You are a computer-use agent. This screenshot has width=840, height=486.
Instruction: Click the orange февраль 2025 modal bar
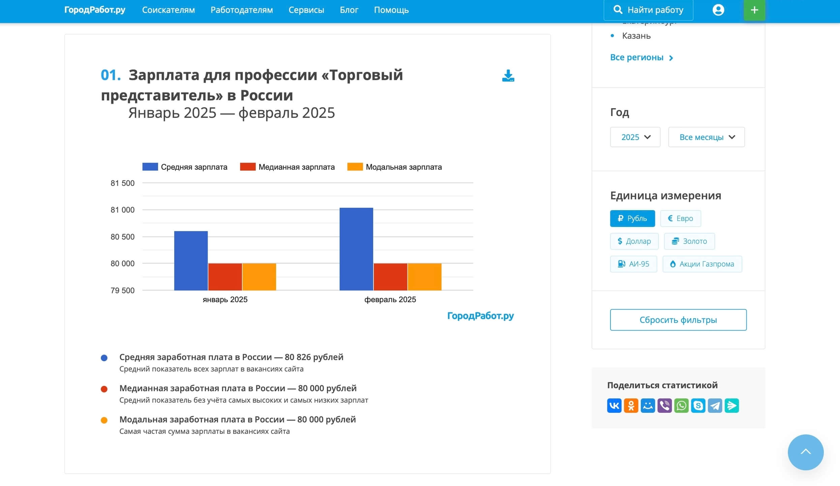pos(424,277)
